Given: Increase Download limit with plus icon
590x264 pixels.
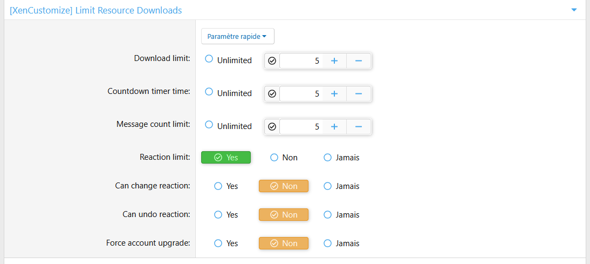Looking at the screenshot, I should pos(334,61).
